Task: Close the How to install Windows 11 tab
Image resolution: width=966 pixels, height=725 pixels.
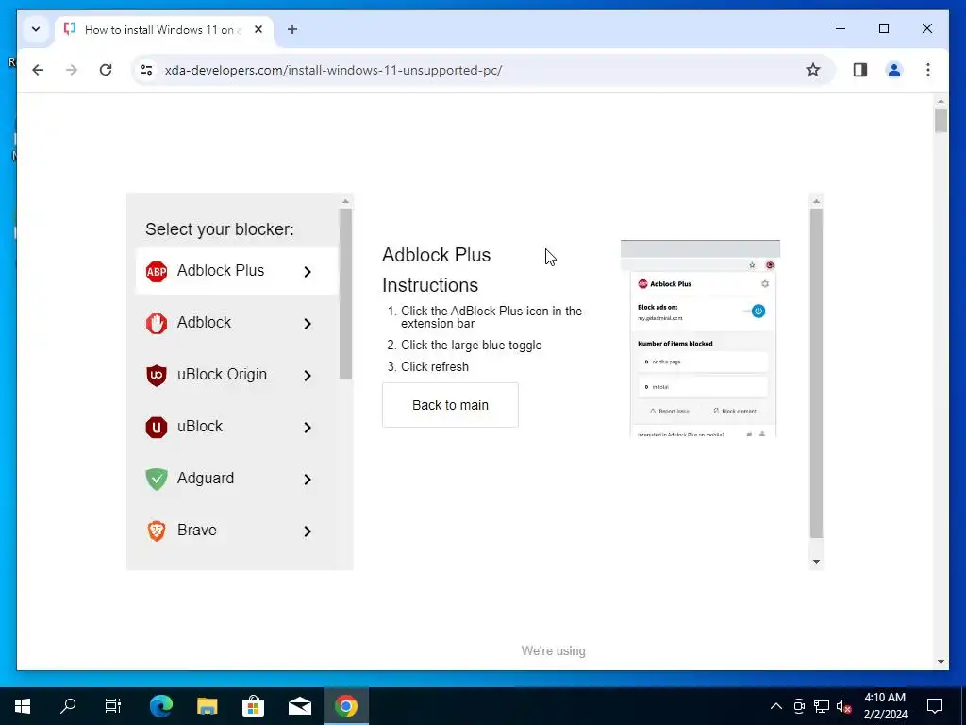Action: tap(258, 29)
